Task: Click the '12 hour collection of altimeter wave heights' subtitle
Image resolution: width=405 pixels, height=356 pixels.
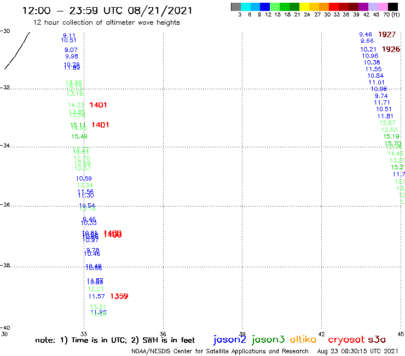Action: tap(106, 23)
